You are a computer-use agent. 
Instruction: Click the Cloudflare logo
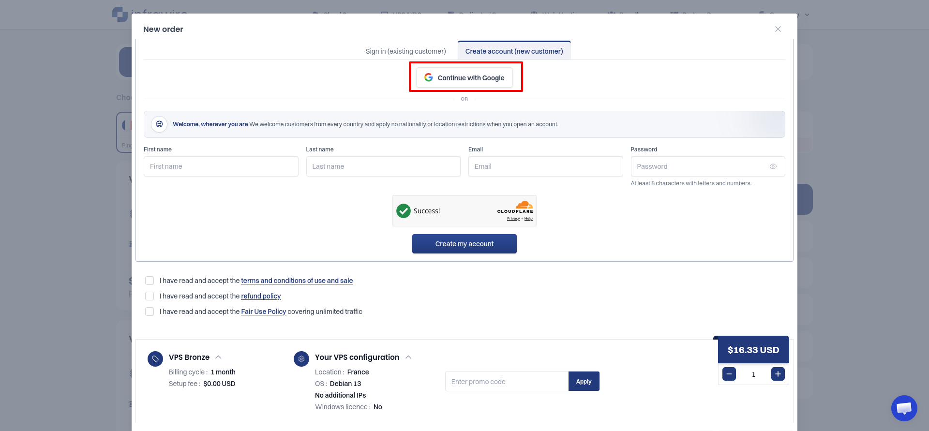coord(515,207)
